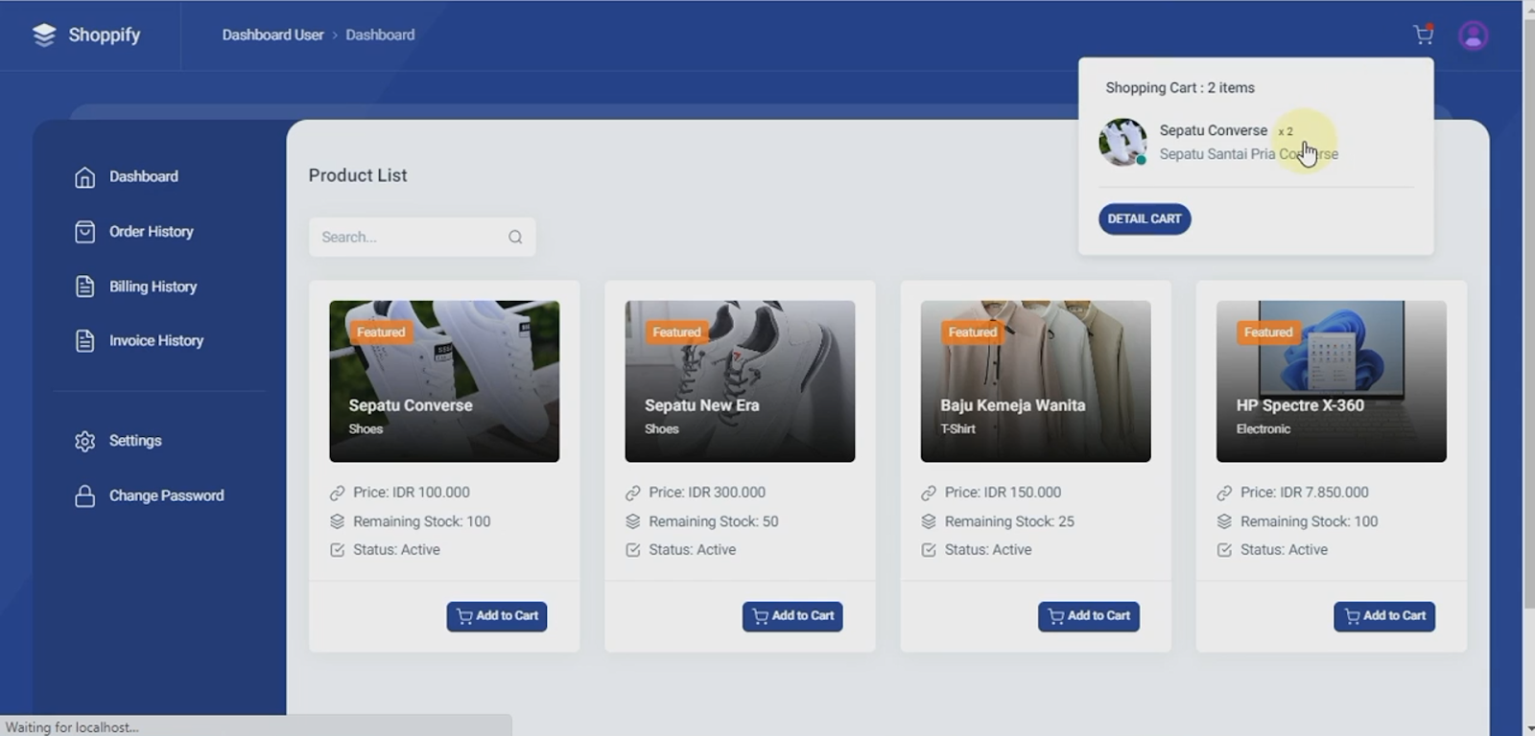The image size is (1535, 736).
Task: Go to Invoice History page
Action: pyautogui.click(x=156, y=340)
